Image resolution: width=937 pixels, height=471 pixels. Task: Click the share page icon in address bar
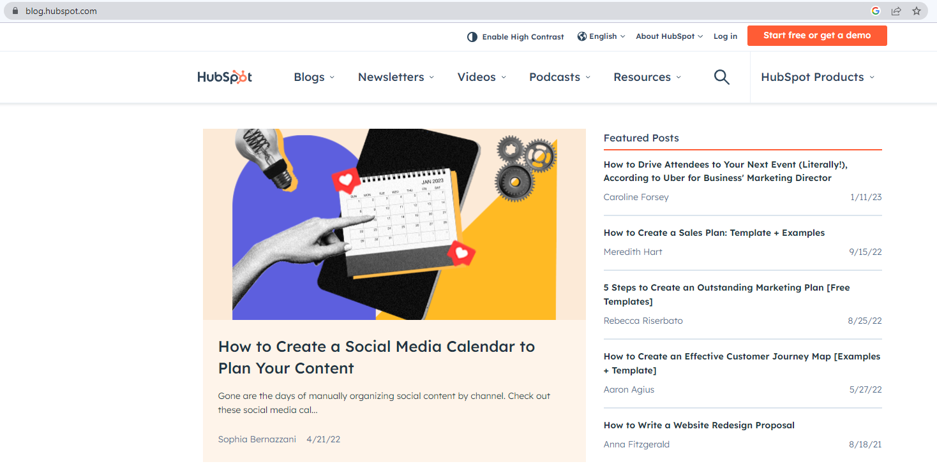click(x=896, y=11)
